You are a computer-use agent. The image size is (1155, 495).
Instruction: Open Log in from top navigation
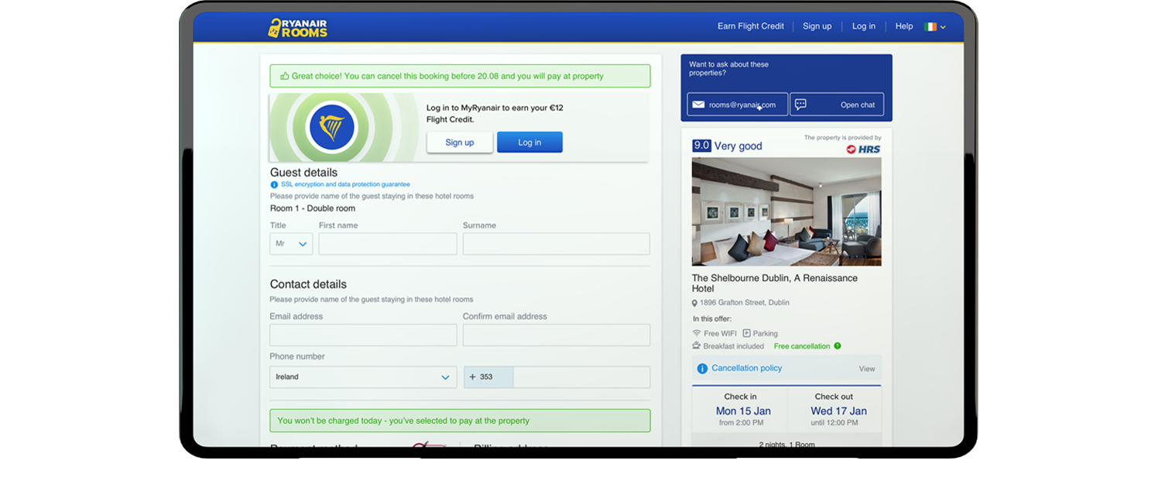(x=864, y=26)
